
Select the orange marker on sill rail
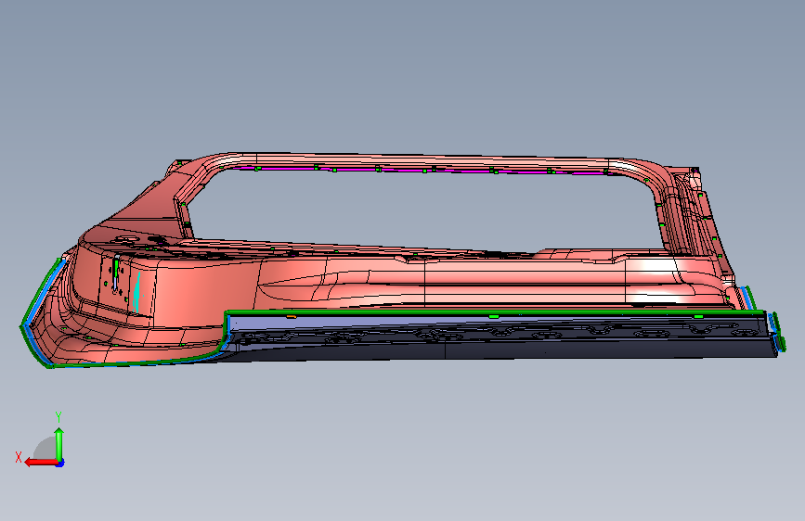(x=292, y=317)
